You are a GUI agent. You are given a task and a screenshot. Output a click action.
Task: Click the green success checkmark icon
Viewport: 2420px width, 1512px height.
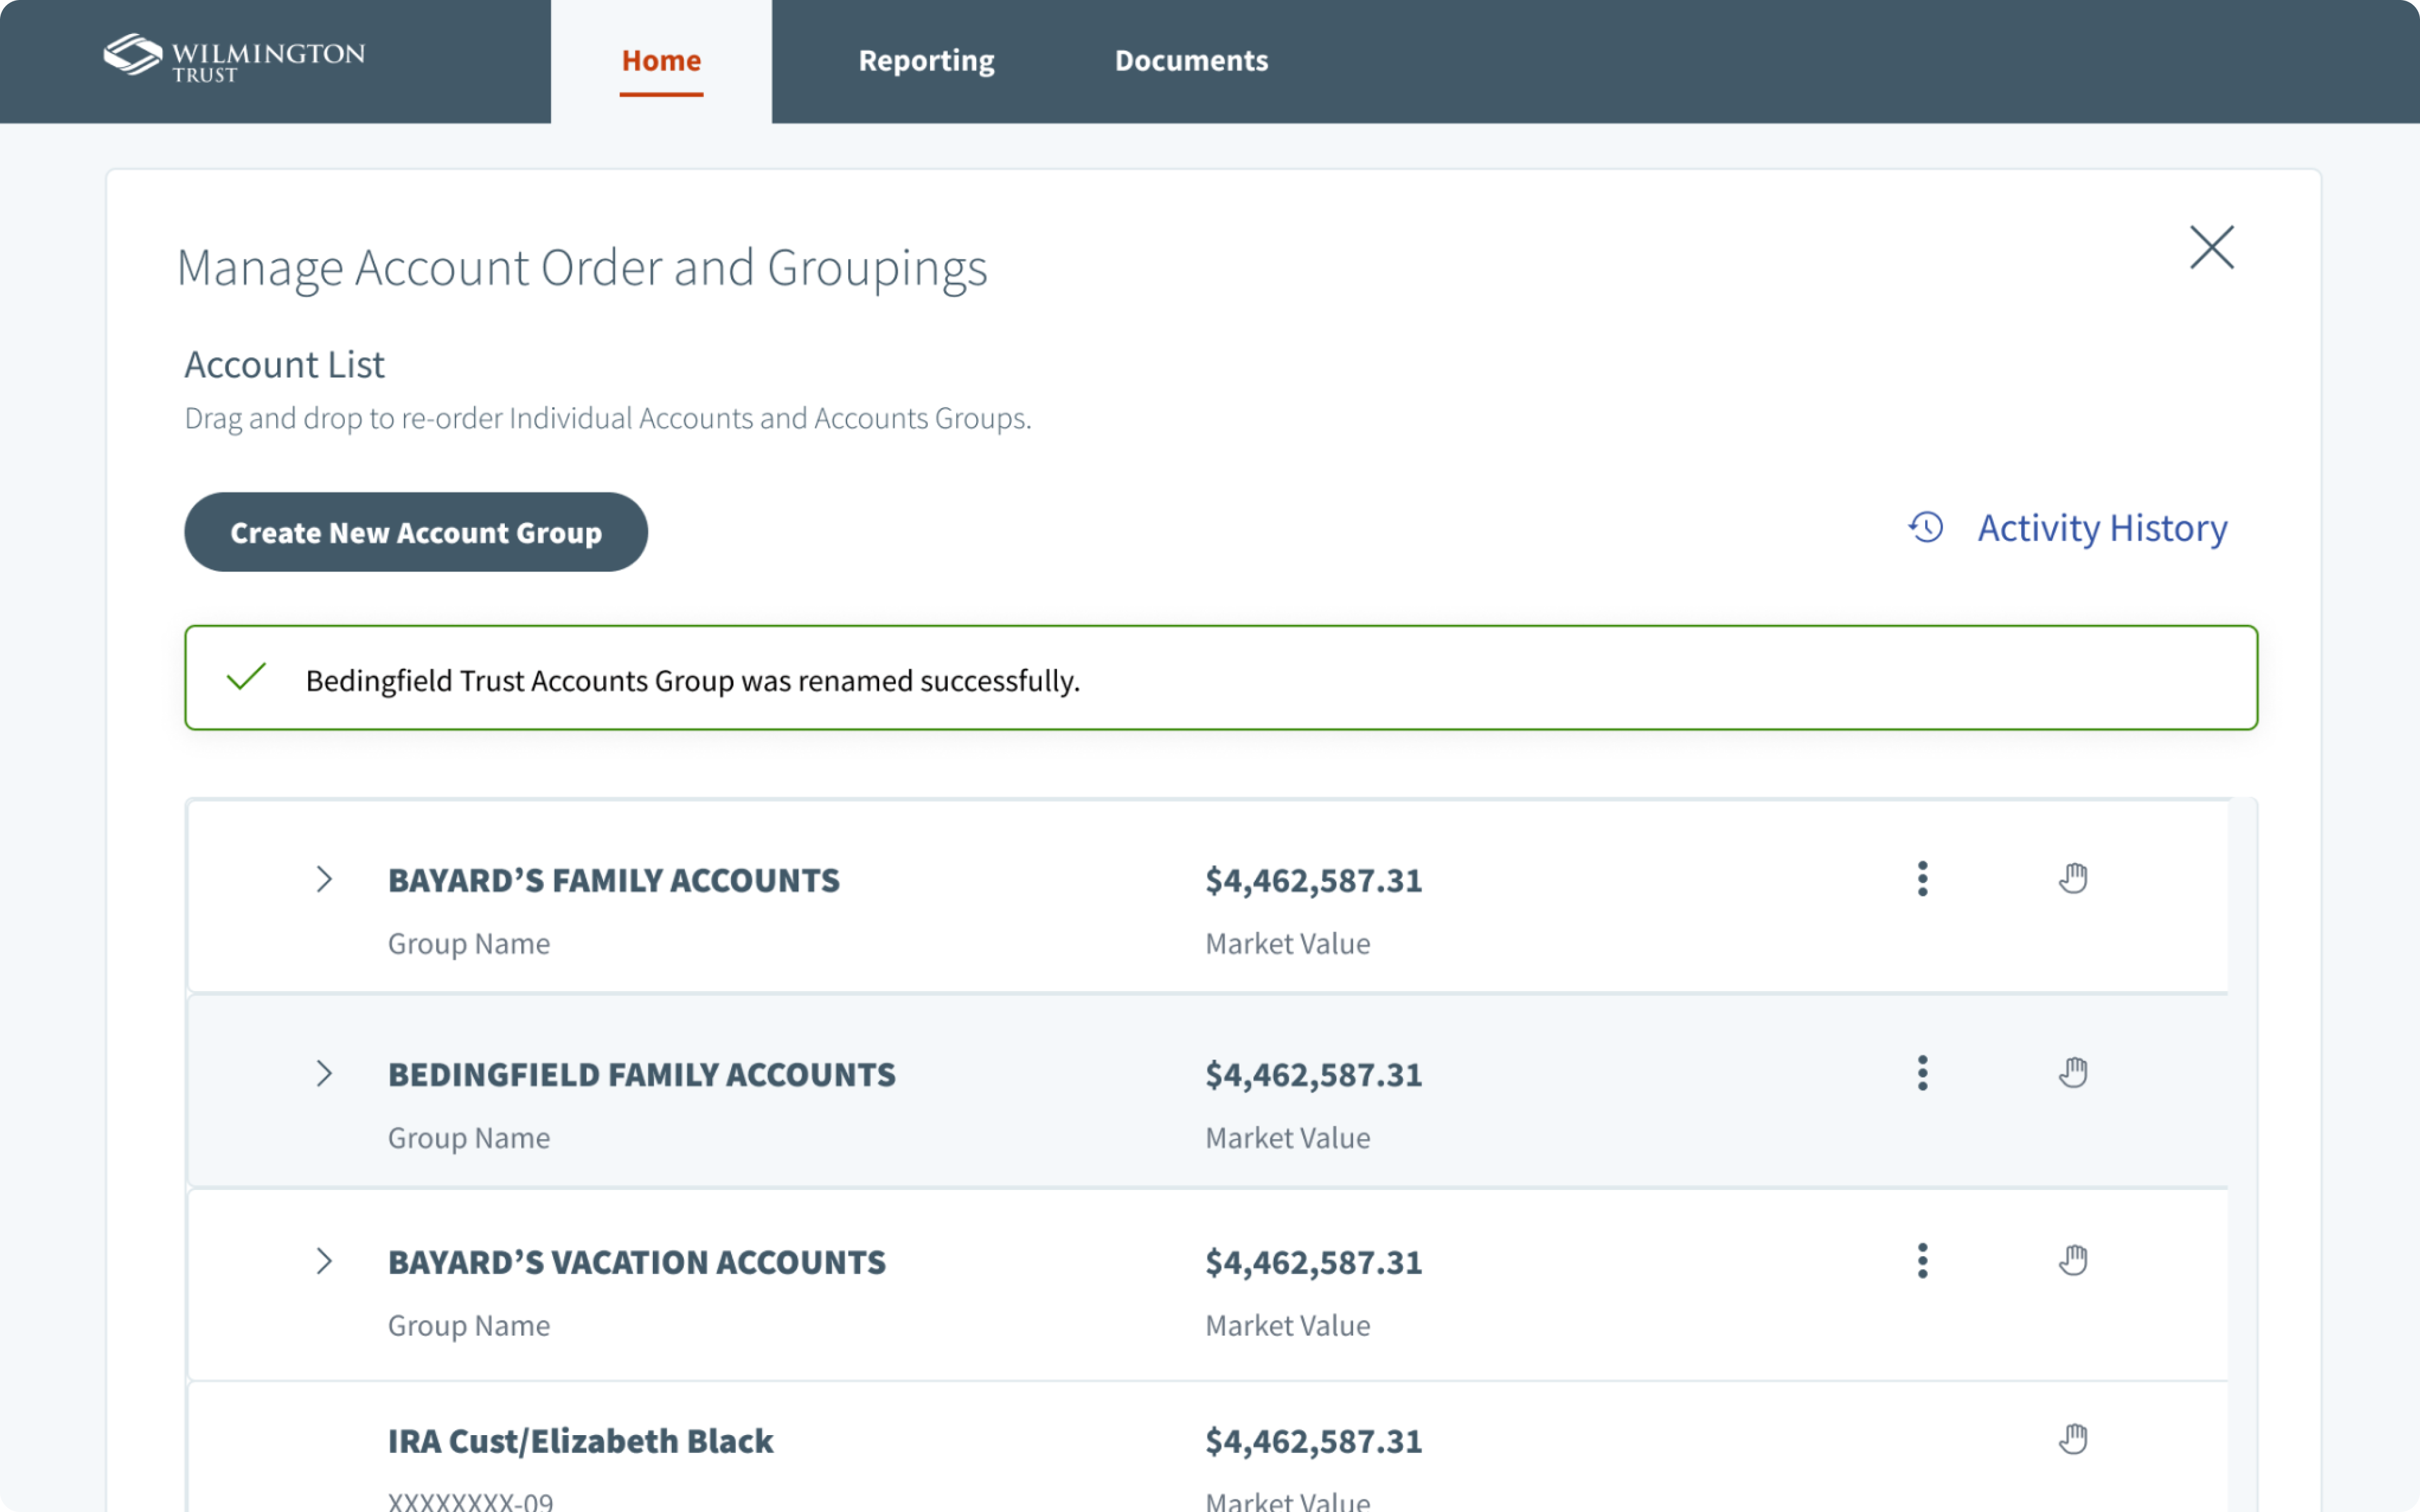tap(246, 677)
